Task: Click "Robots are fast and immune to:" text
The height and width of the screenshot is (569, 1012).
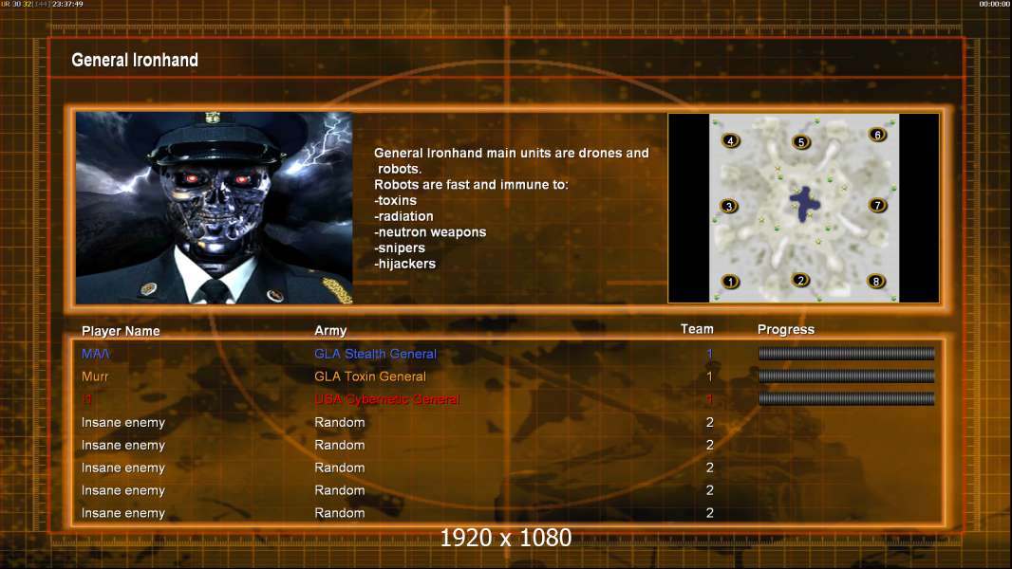Action: click(x=471, y=185)
